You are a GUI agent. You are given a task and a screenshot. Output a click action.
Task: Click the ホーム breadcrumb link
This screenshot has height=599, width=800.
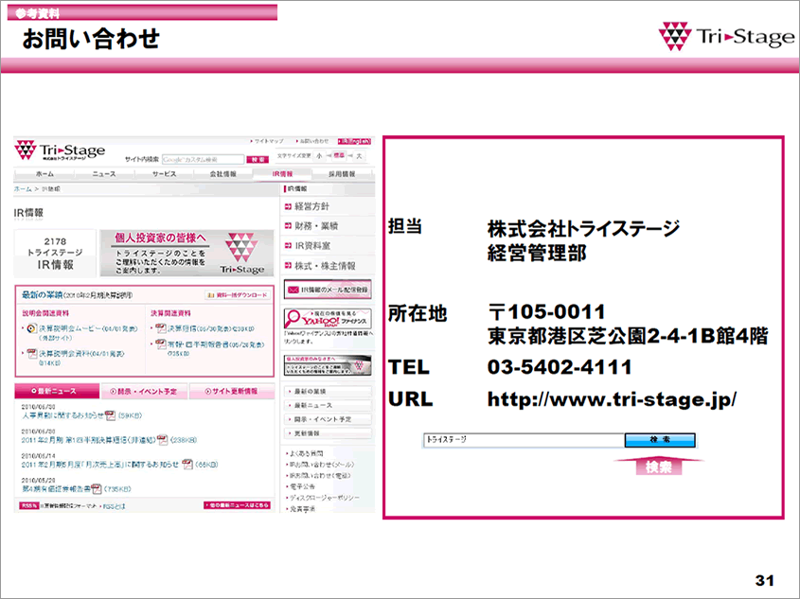pyautogui.click(x=23, y=188)
